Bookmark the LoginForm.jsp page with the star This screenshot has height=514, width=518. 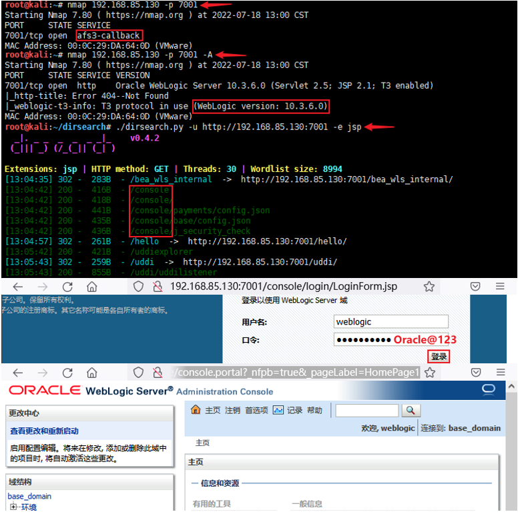click(429, 287)
